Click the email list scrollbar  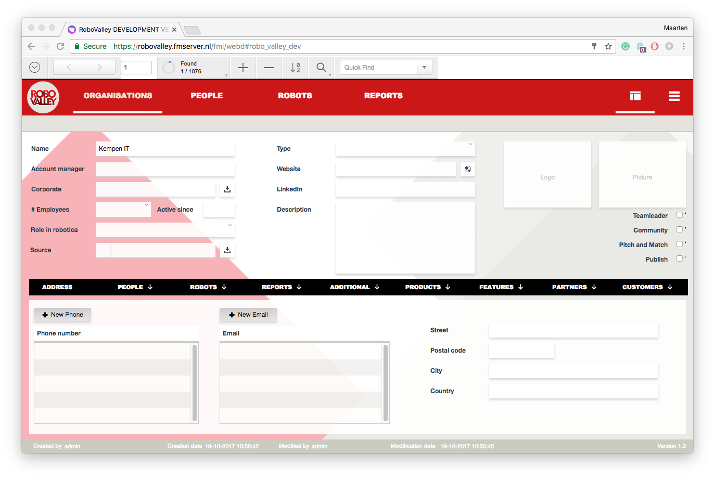tap(386, 383)
